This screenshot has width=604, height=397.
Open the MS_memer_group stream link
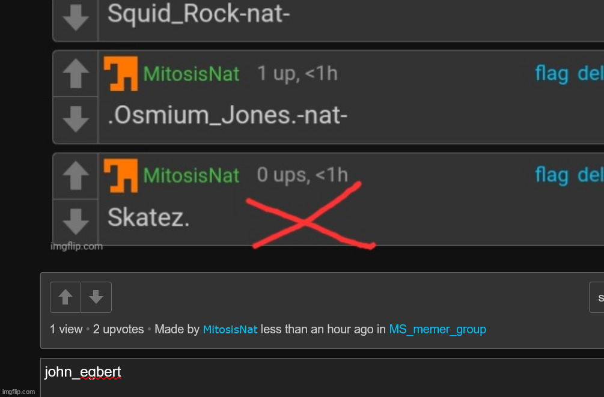tap(438, 330)
